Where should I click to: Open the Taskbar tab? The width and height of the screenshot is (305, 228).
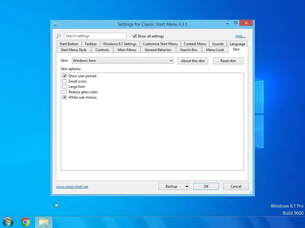[x=91, y=44]
